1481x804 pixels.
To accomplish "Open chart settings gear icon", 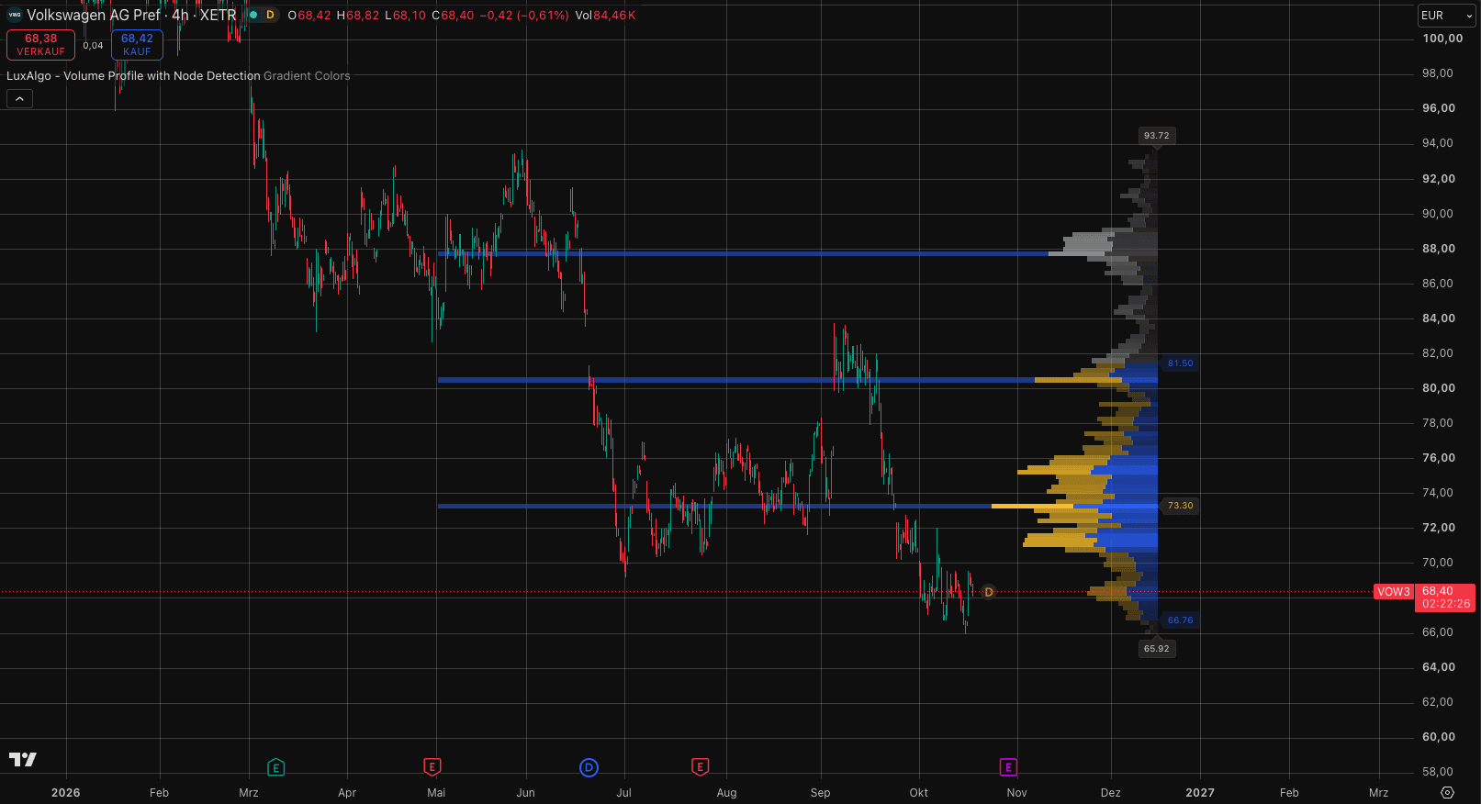I will (1448, 792).
